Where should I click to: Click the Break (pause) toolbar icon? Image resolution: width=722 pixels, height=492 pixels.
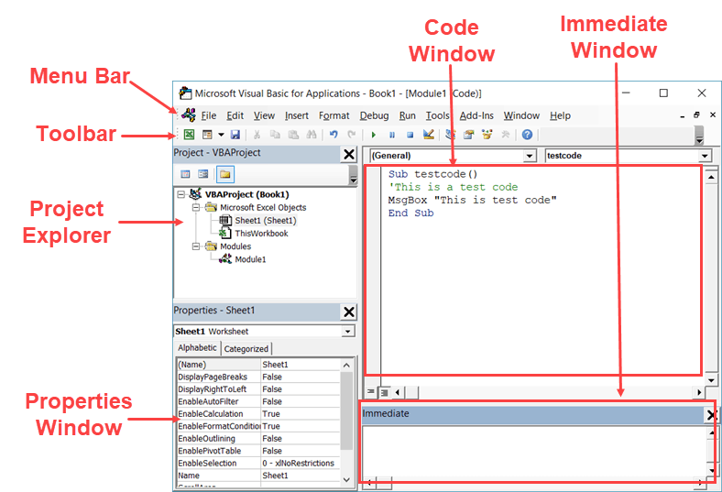(392, 135)
